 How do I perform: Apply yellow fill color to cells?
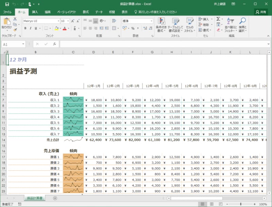click(56, 28)
